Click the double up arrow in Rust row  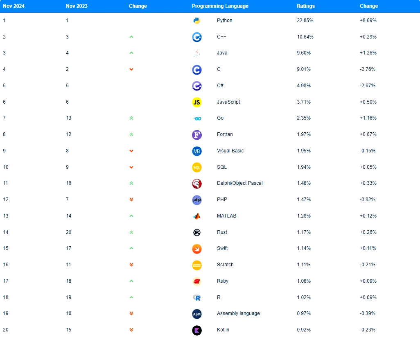131,232
